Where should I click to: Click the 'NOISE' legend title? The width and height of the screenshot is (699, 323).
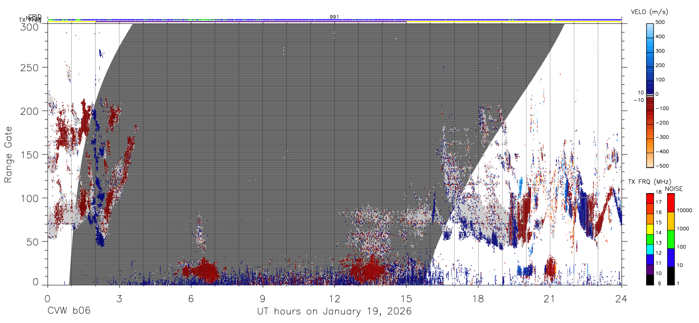point(675,189)
